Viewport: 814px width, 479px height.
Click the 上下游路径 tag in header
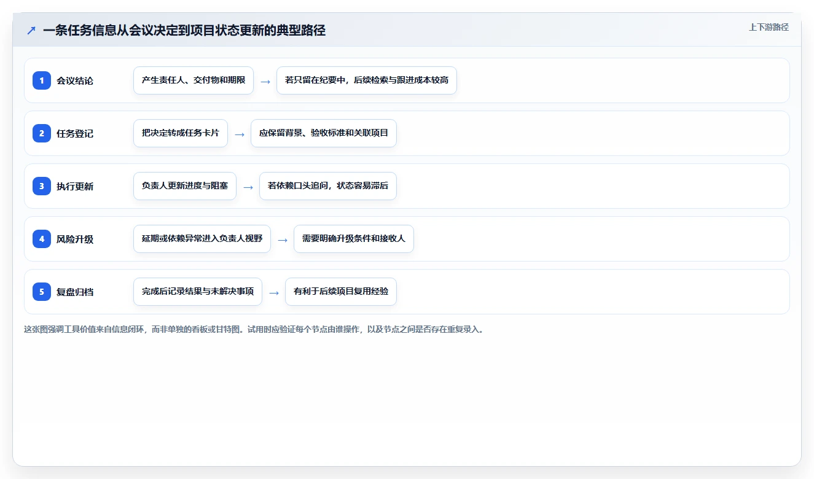point(769,27)
